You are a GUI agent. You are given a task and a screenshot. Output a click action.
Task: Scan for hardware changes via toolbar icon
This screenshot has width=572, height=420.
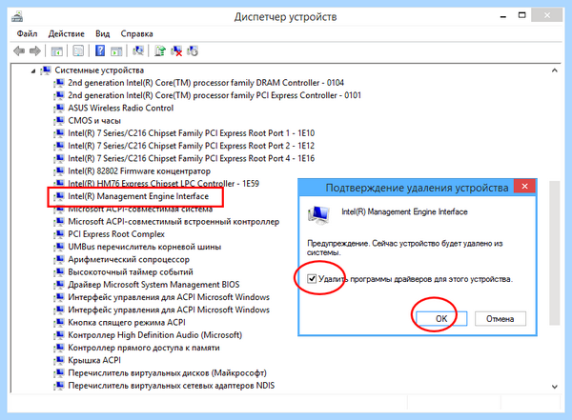point(138,50)
